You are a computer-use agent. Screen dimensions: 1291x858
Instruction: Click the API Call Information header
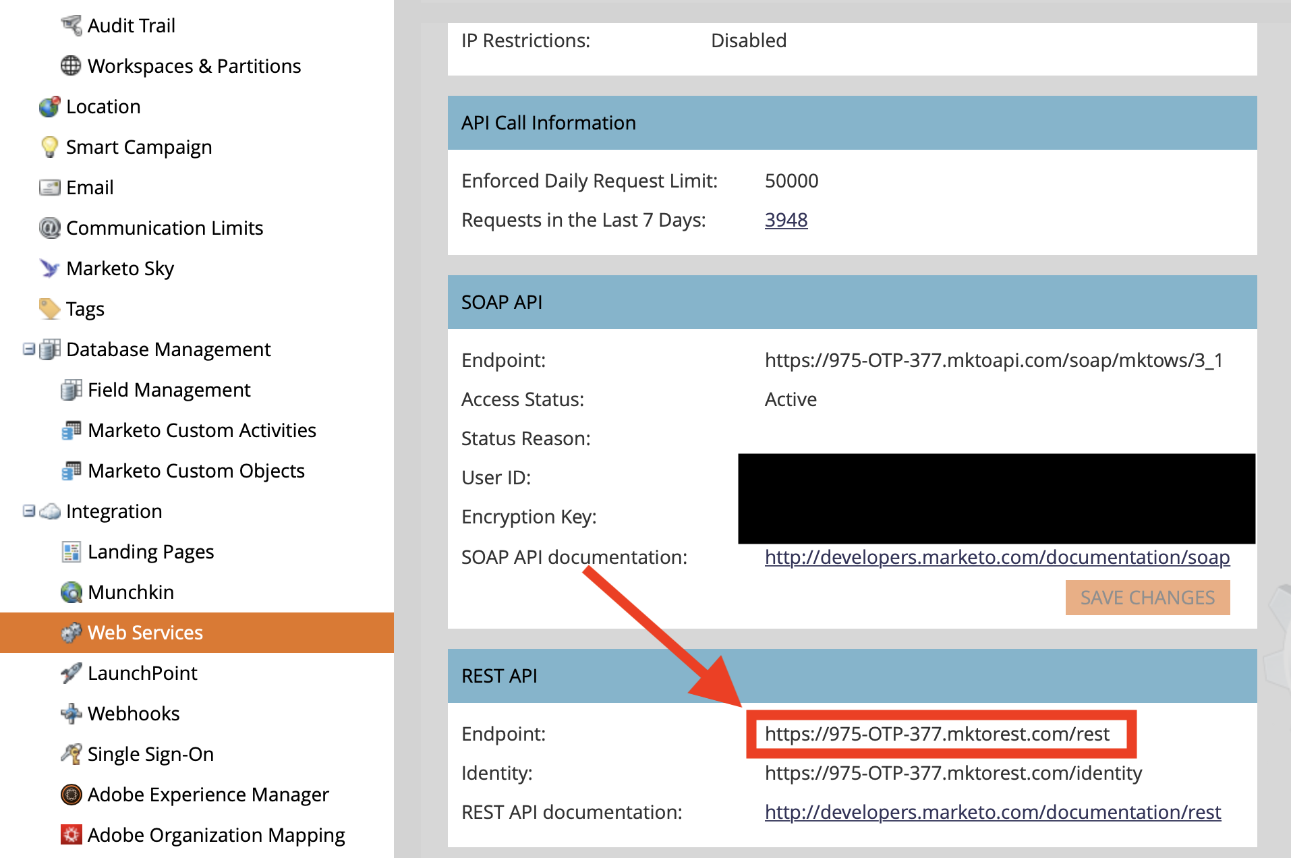[x=853, y=123]
